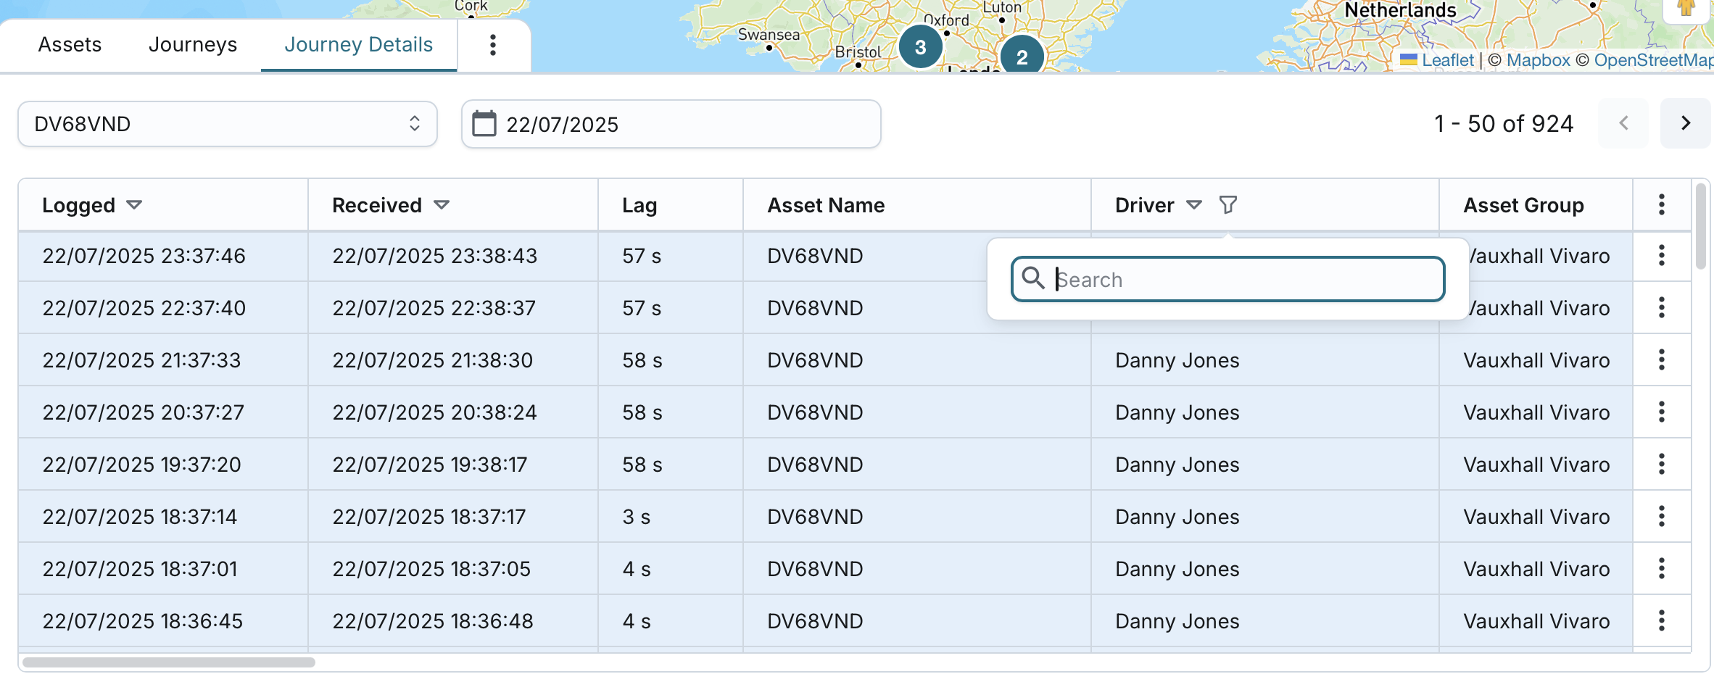The height and width of the screenshot is (674, 1714).
Task: Open the table header column options menu
Action: (x=1661, y=205)
